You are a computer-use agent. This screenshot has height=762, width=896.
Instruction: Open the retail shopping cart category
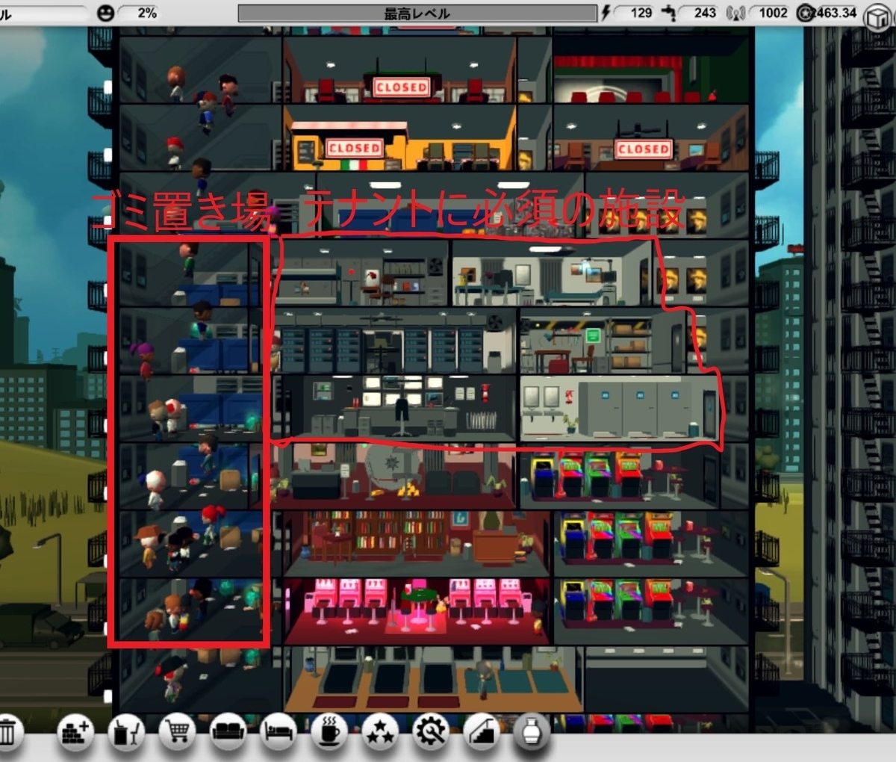click(x=178, y=732)
